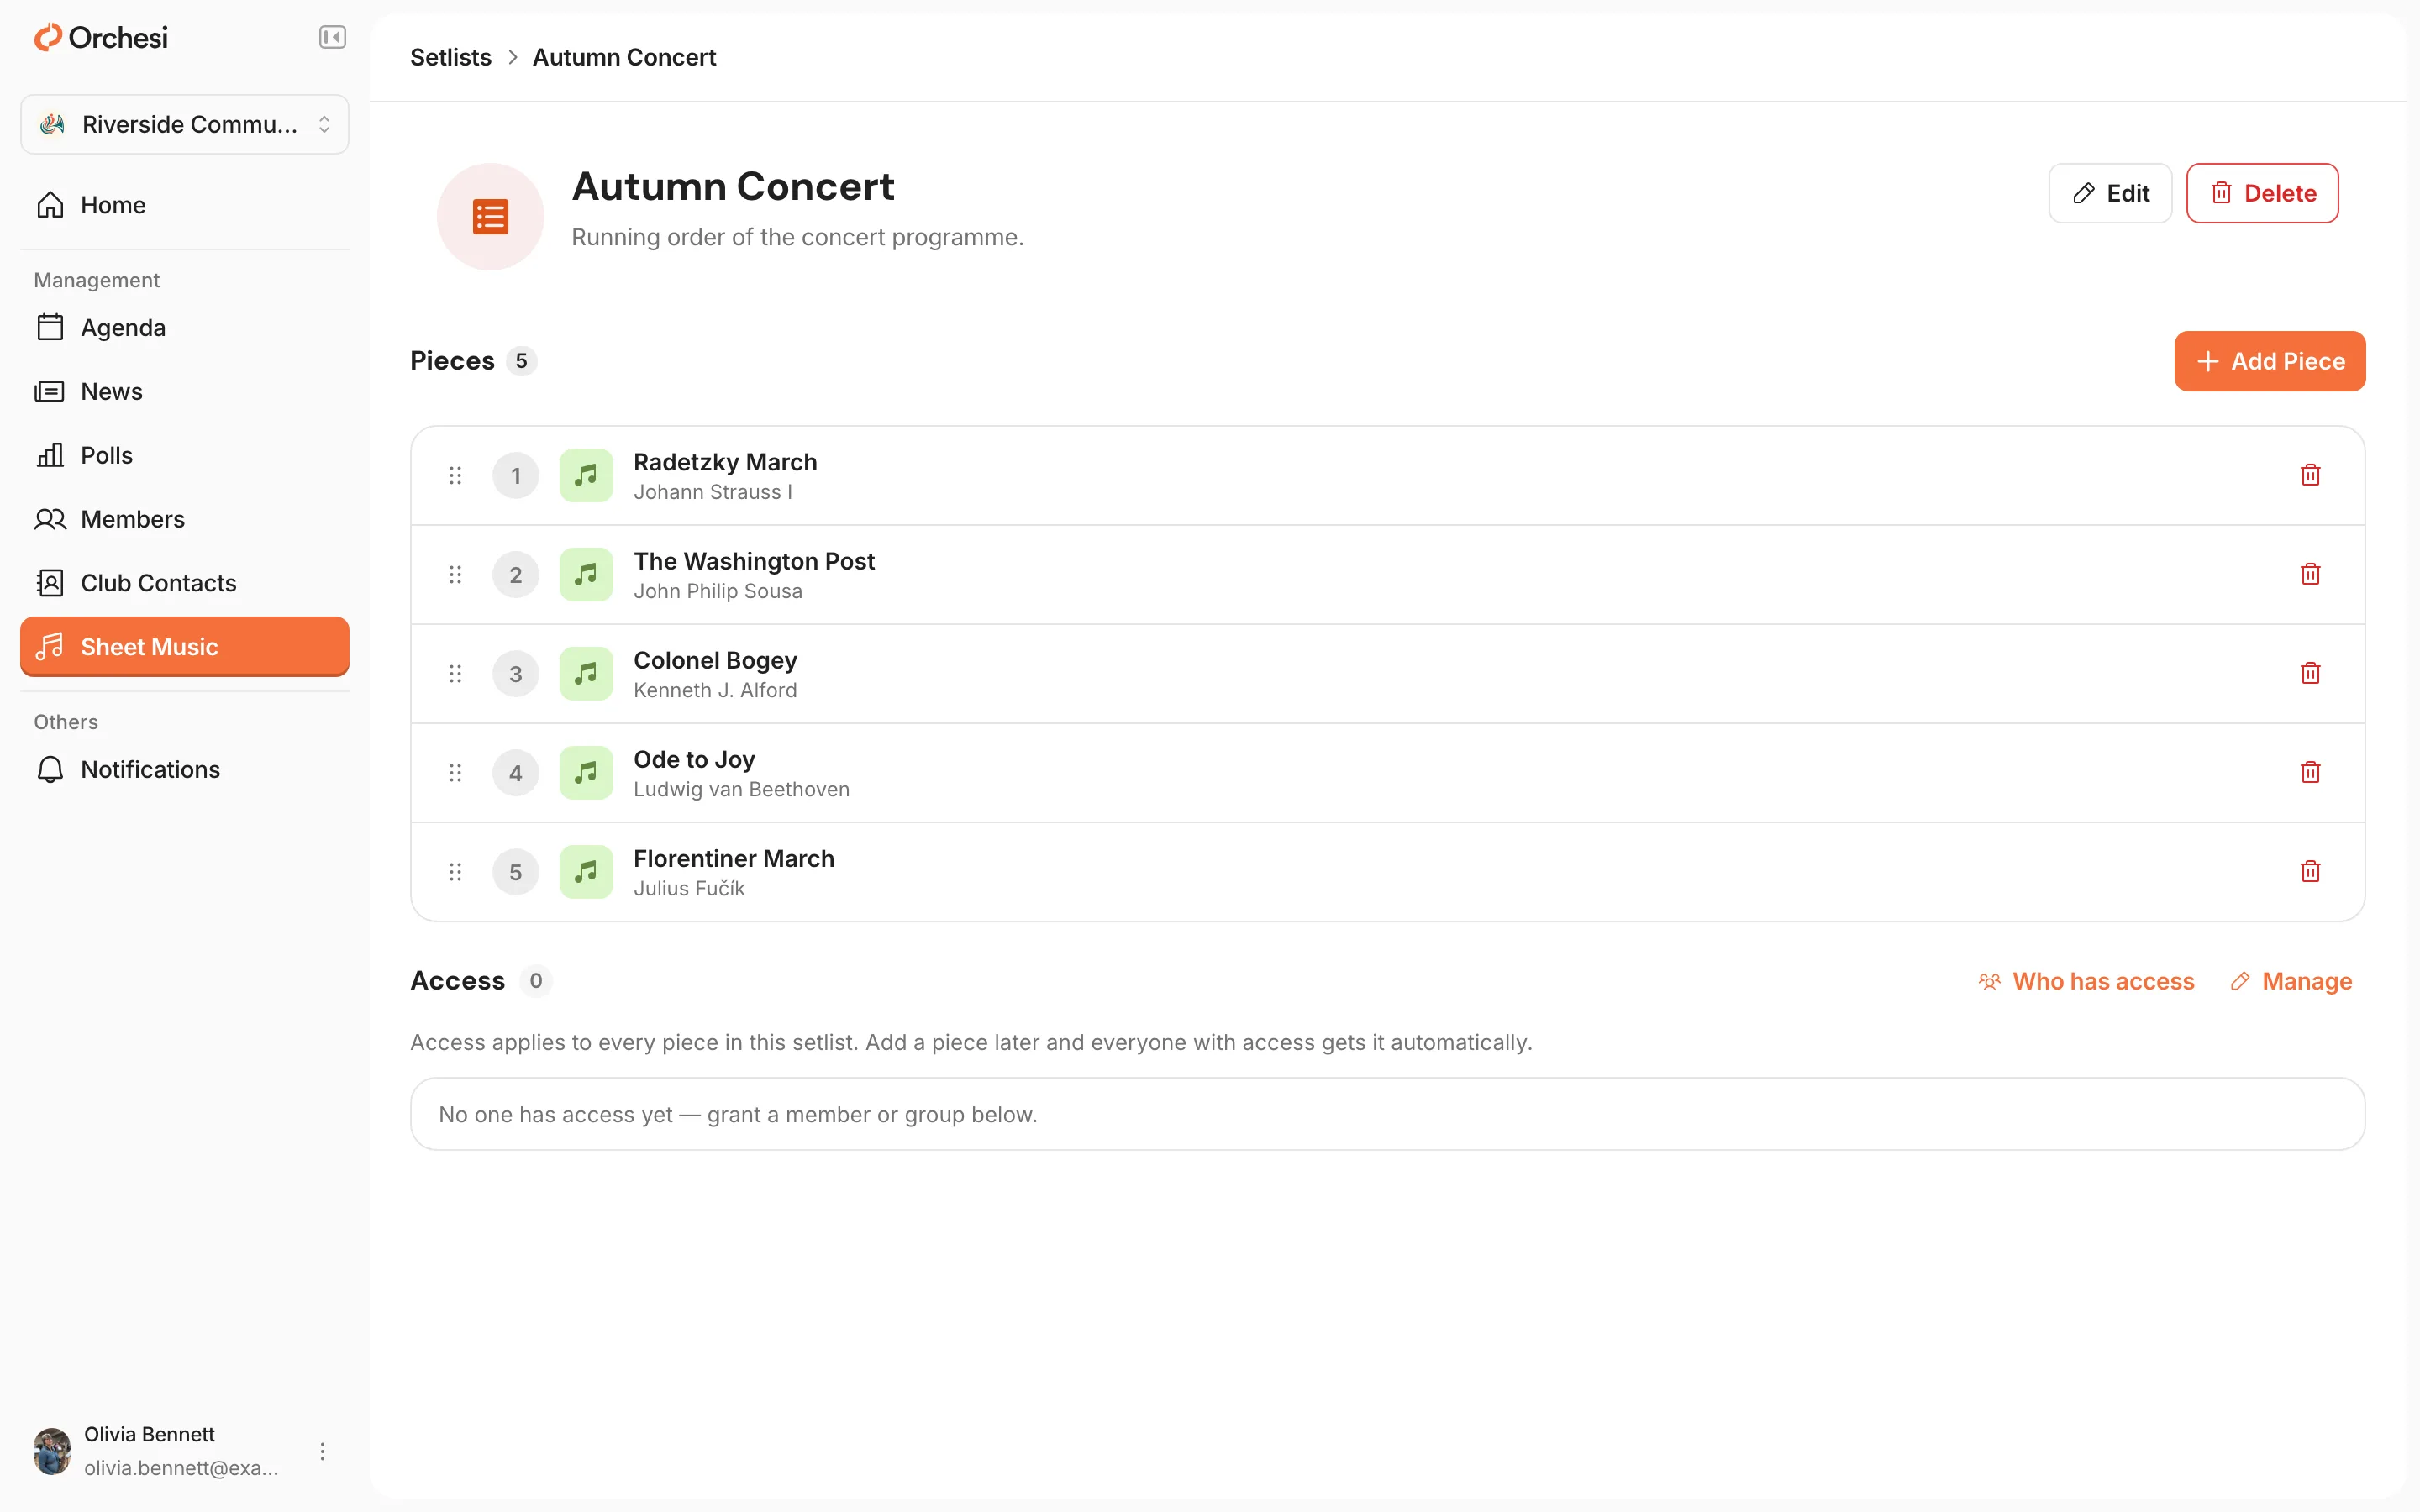Click the music note icon of Radetzky March
The image size is (2420, 1512).
coord(586,475)
